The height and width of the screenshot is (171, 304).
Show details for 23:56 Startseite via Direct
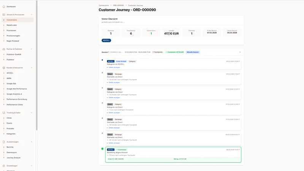[114, 128]
